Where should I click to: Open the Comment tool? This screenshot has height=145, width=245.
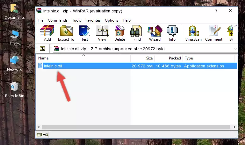click(x=214, y=33)
